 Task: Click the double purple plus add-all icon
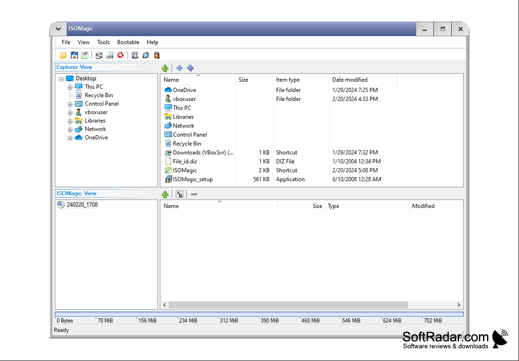point(190,68)
